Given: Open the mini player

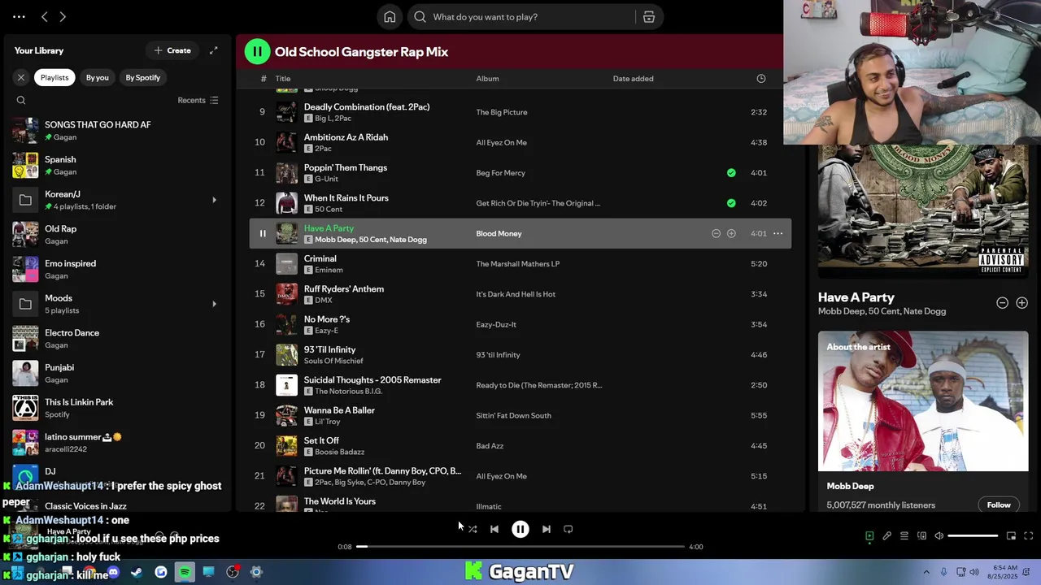Looking at the screenshot, I should (x=1011, y=535).
